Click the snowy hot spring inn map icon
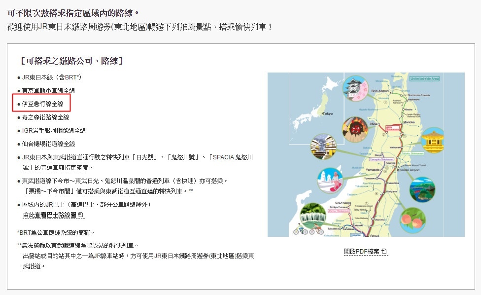The image size is (481, 295). pyautogui.click(x=323, y=147)
